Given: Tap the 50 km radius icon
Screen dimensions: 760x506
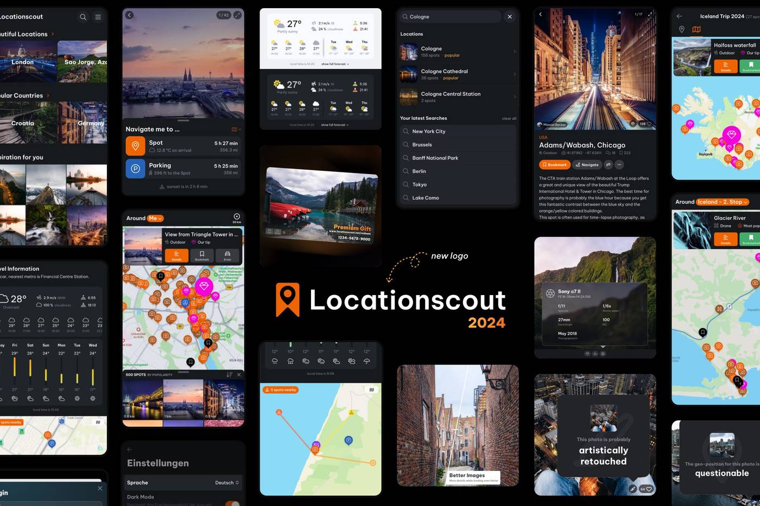Looking at the screenshot, I should pos(237,218).
